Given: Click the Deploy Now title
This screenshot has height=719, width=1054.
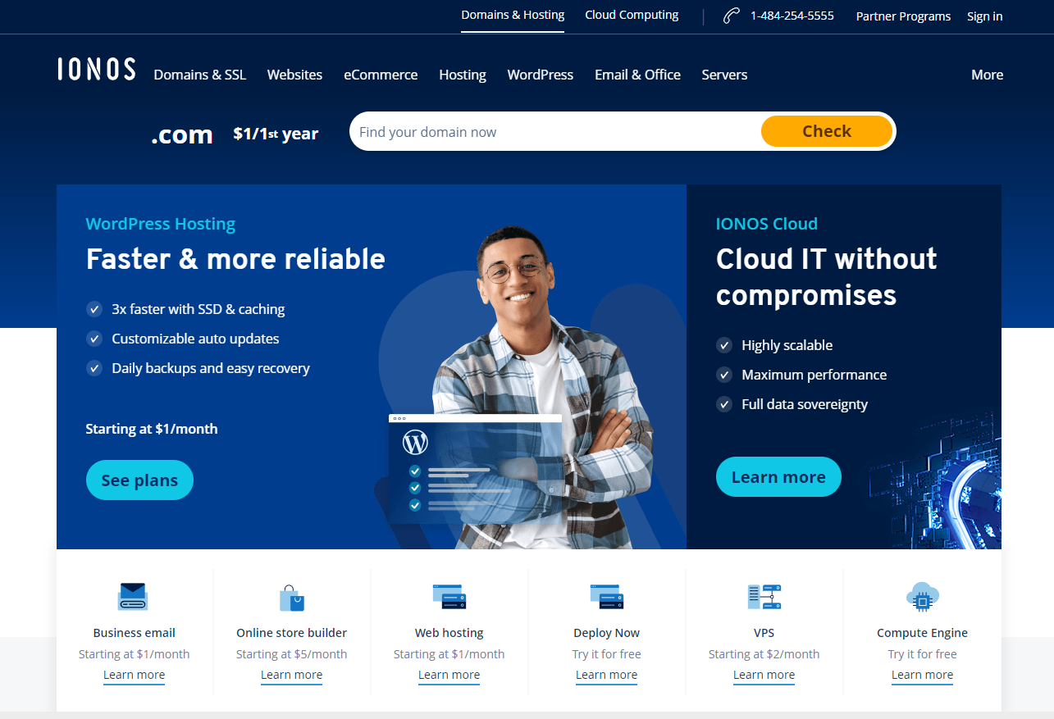Looking at the screenshot, I should point(606,633).
